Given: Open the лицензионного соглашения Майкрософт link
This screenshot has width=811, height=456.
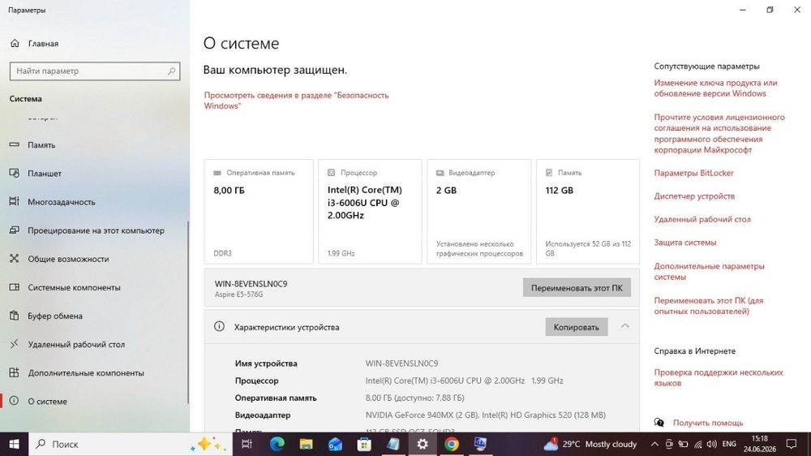Looking at the screenshot, I should [719, 134].
